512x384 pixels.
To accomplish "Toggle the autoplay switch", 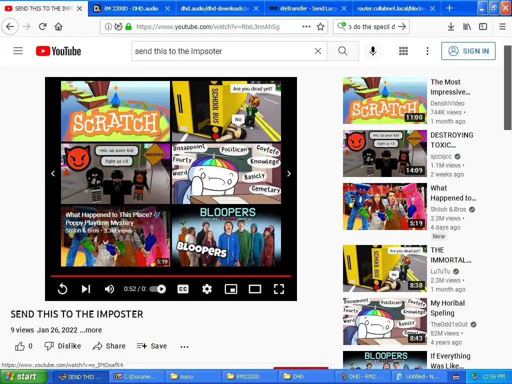I will pyautogui.click(x=157, y=289).
